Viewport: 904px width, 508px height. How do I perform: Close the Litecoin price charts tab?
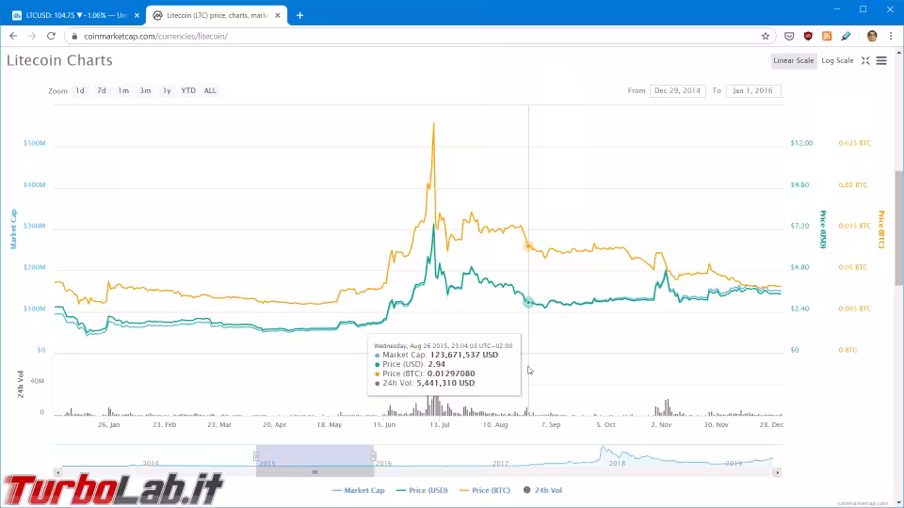[278, 16]
